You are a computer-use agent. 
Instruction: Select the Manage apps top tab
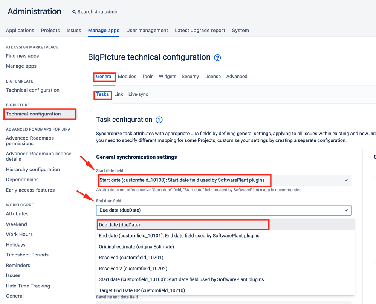(x=104, y=30)
